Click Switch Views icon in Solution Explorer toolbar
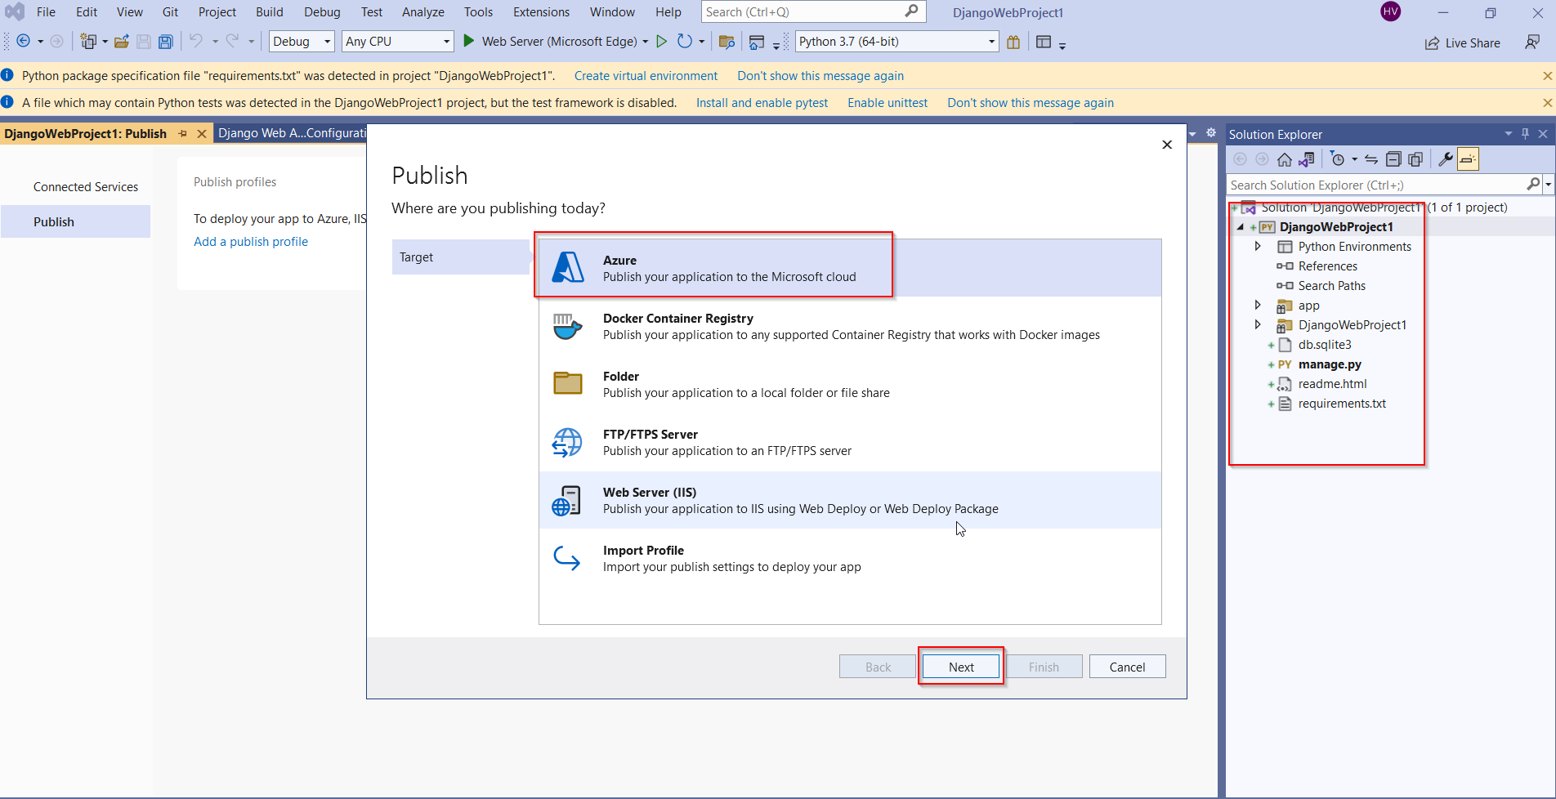1556x799 pixels. (1307, 159)
